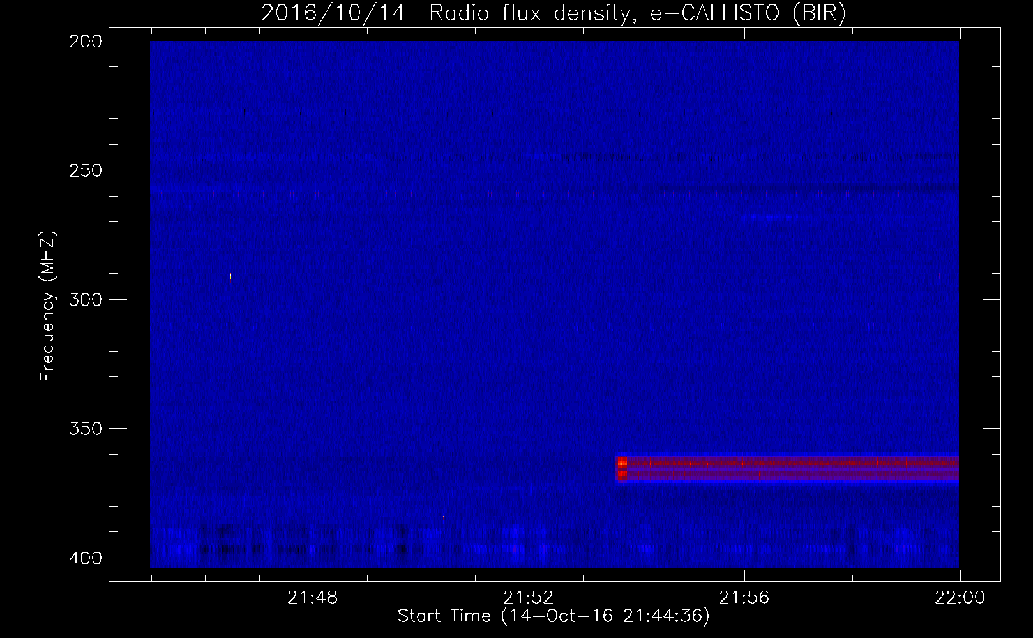Screen dimensions: 1033x638
Task: Click the 400 frequency tick label
Action: (x=85, y=558)
